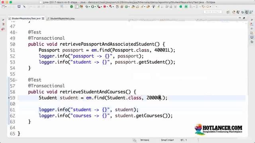Click the Run External Tools icon
Image resolution: width=255 pixels, height=143 pixels.
point(98,7)
